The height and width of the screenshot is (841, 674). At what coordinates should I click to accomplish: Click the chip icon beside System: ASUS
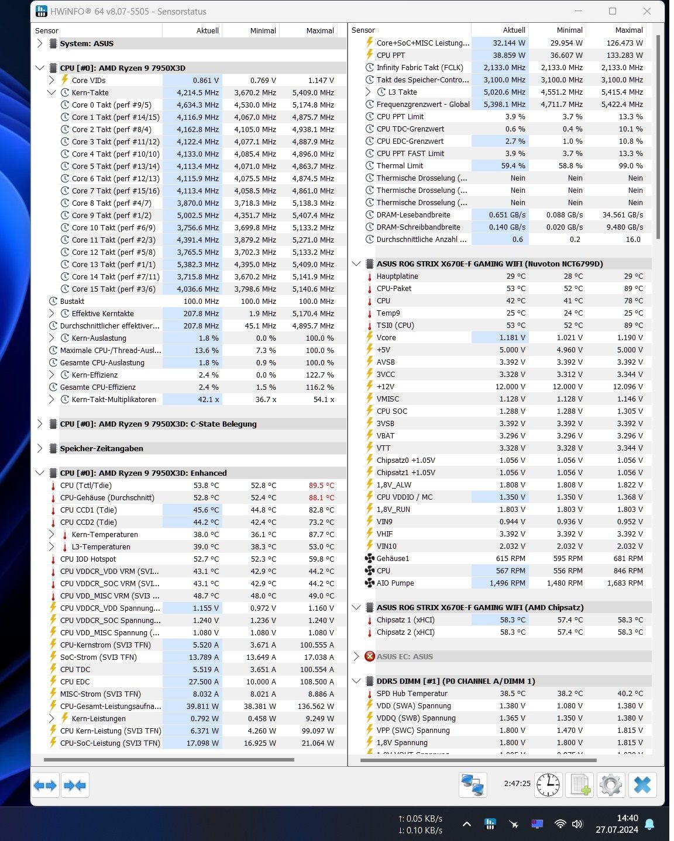coord(53,43)
